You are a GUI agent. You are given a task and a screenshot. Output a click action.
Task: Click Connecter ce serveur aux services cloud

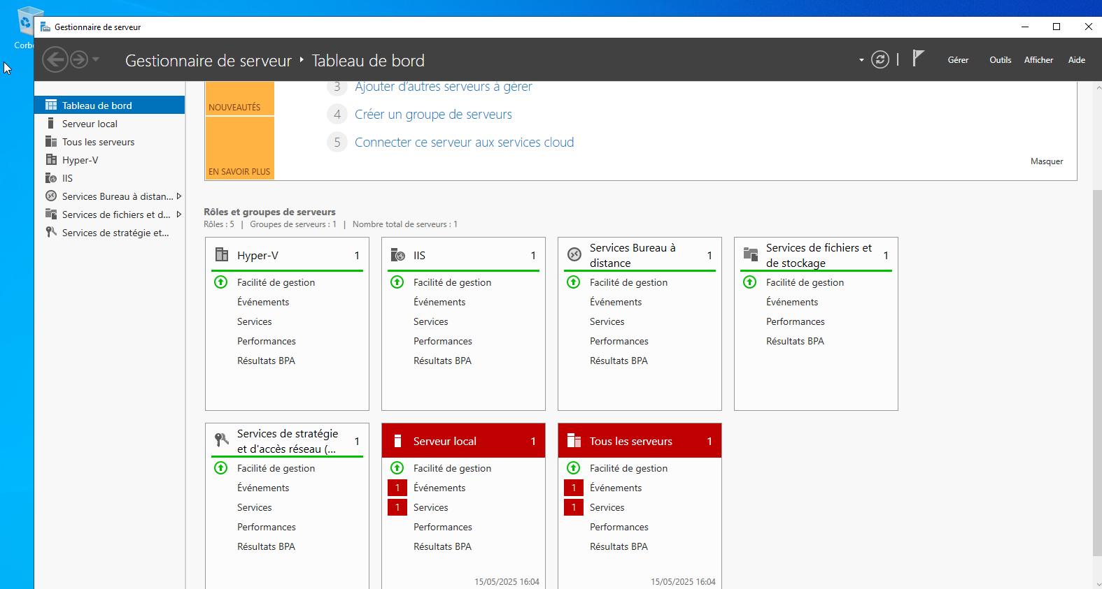464,142
